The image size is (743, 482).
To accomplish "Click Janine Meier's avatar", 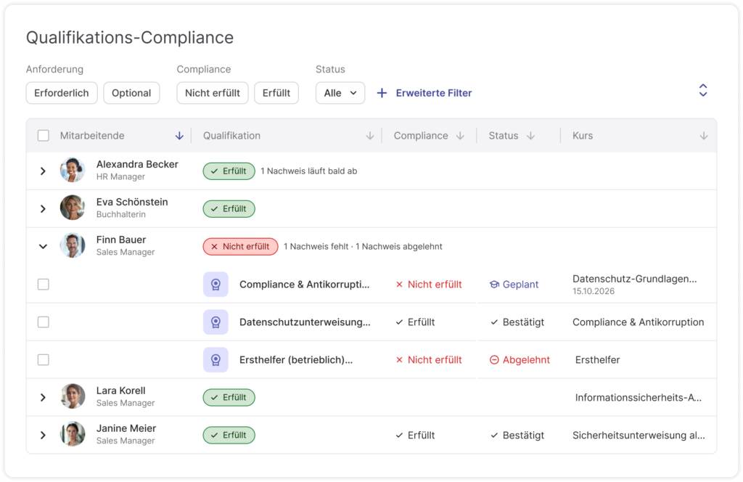I will [73, 434].
